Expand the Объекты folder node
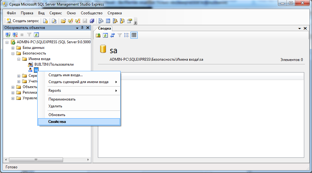 coord(13,87)
